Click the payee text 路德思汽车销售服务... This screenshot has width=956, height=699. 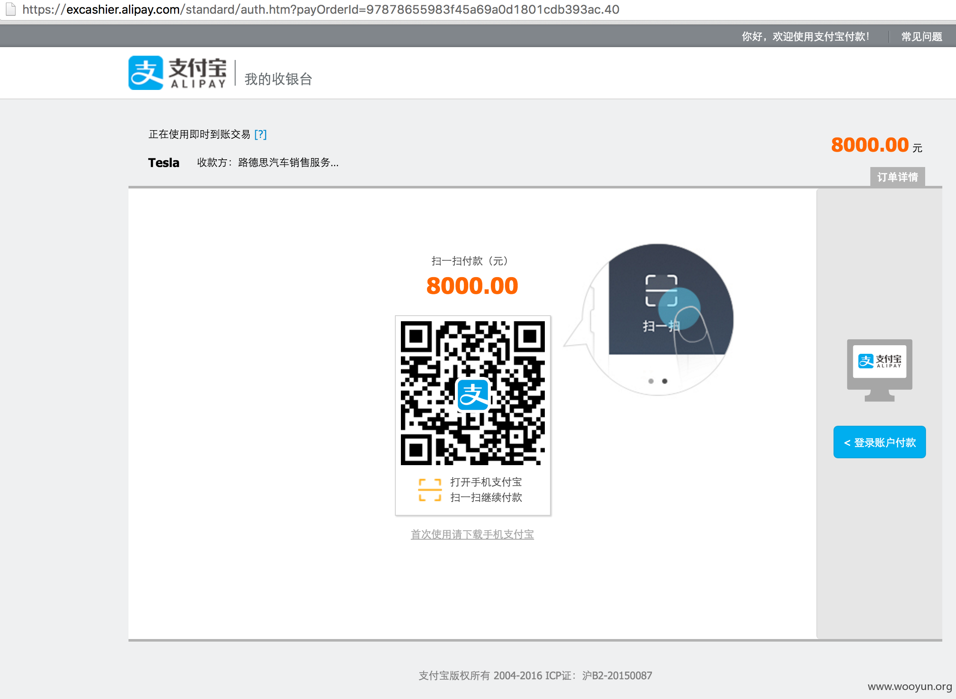click(x=288, y=163)
